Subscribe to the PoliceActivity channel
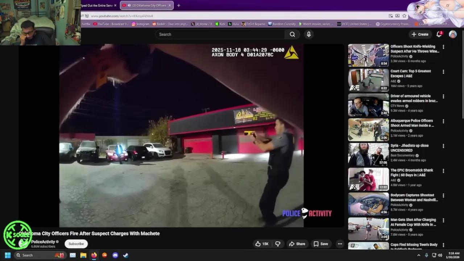464x261 pixels. (x=76, y=244)
